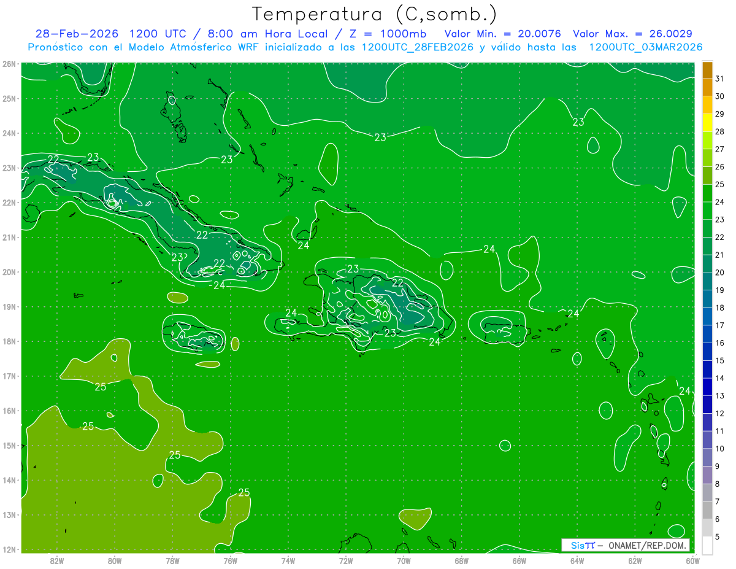Screen dimensions: 736x569
Task: Click the gray color bar segment between 6 and 7
Action: [x=707, y=510]
